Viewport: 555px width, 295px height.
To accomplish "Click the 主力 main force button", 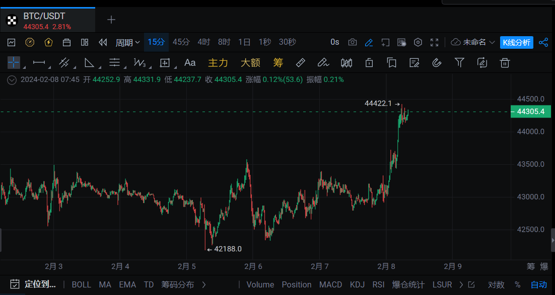I will tap(218, 63).
